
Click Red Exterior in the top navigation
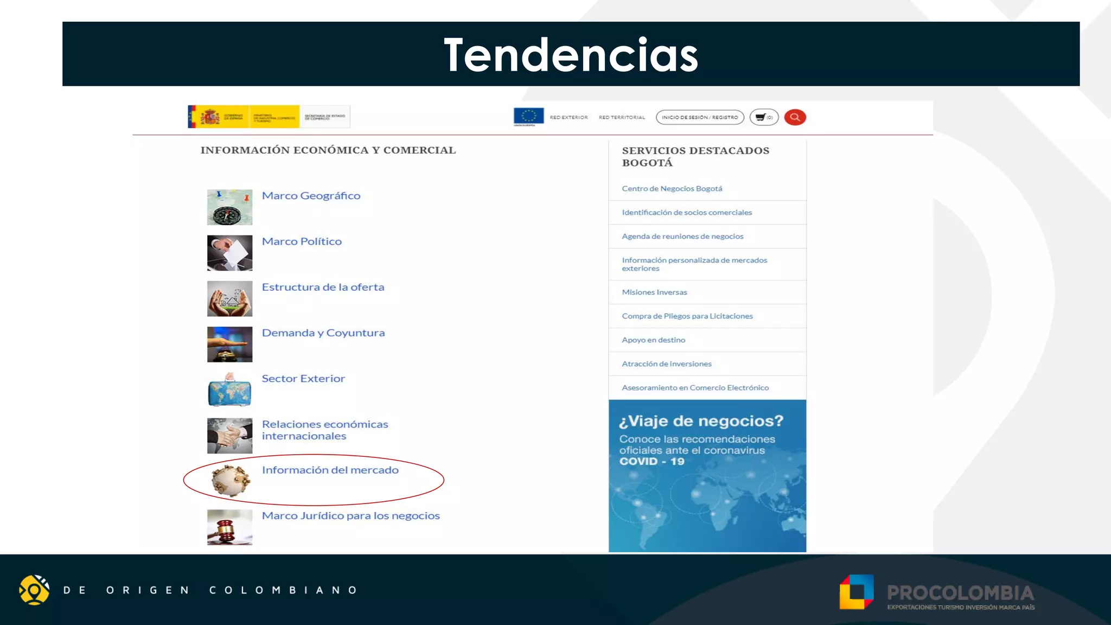569,117
